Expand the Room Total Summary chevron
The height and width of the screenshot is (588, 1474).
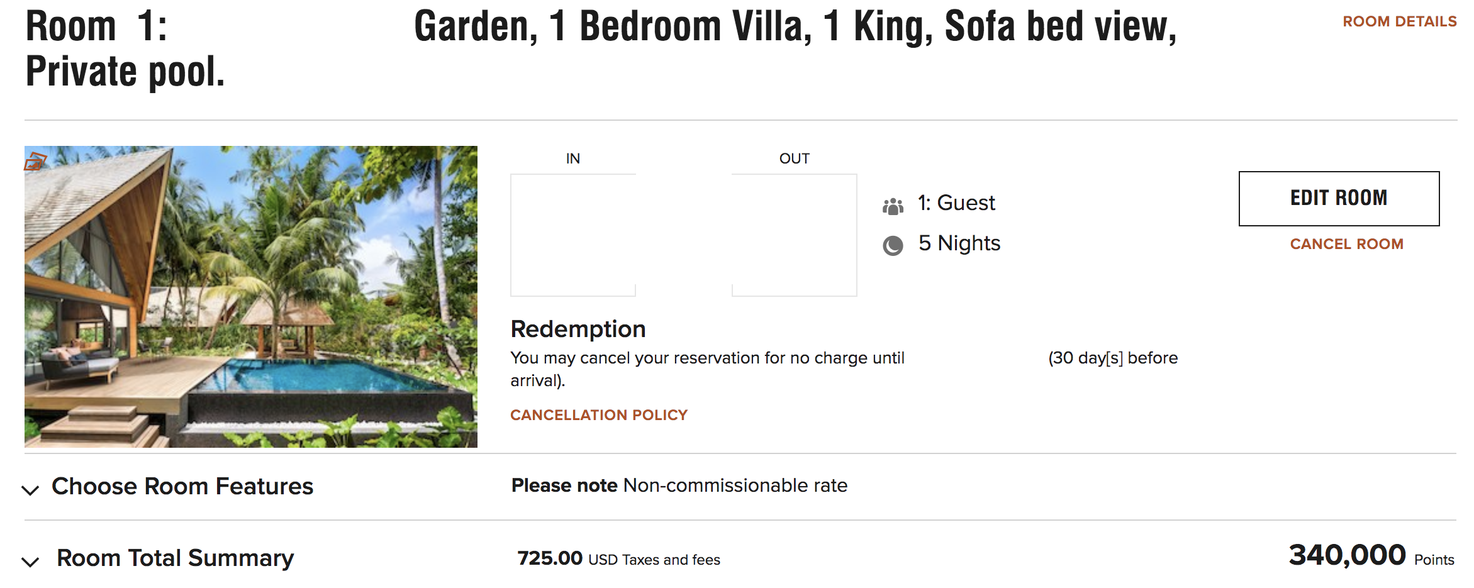tap(30, 561)
